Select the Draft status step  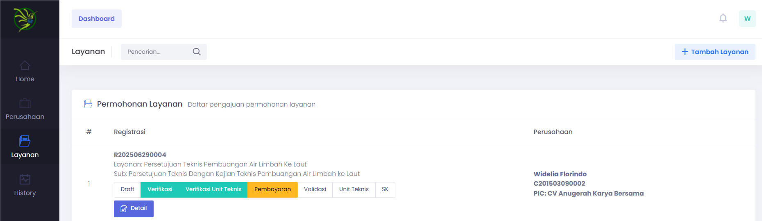click(x=127, y=189)
